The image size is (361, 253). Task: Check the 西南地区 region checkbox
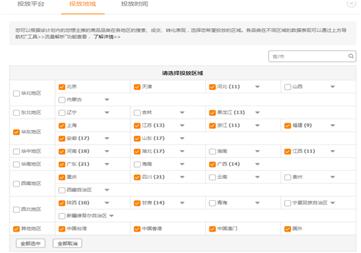click(16, 184)
